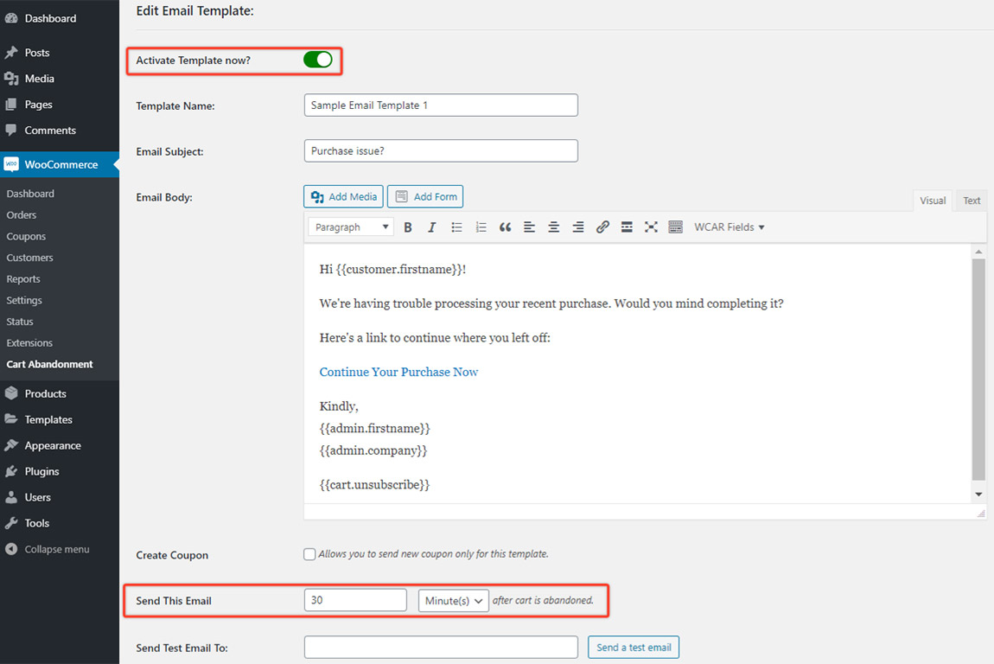Open the Paragraph format dropdown
This screenshot has width=994, height=664.
351,227
